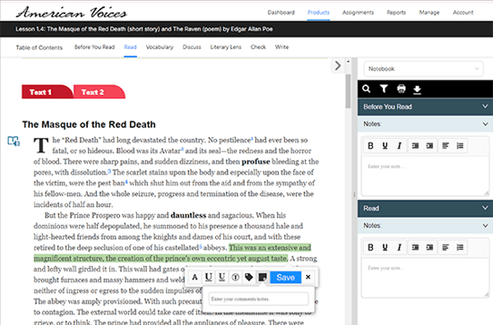Switch to the Check tab

[258, 47]
